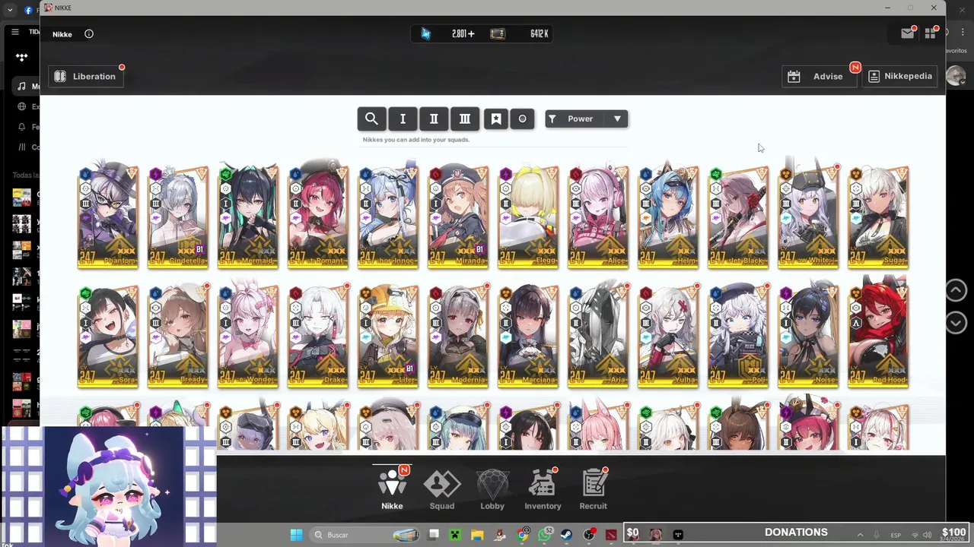The image size is (974, 547).
Task: Click the 6412 K credits amount
Action: click(x=540, y=33)
